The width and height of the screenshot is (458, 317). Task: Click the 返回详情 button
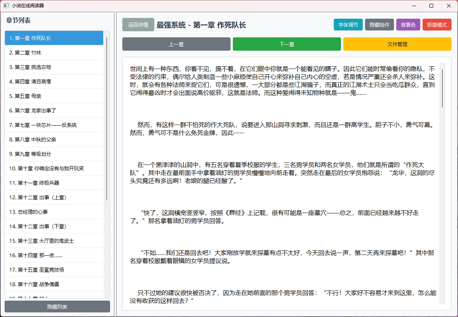pyautogui.click(x=138, y=25)
